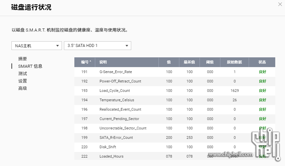Click the sort arrow beside 编号

[90, 61]
